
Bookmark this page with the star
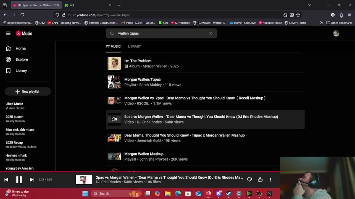click(298, 15)
